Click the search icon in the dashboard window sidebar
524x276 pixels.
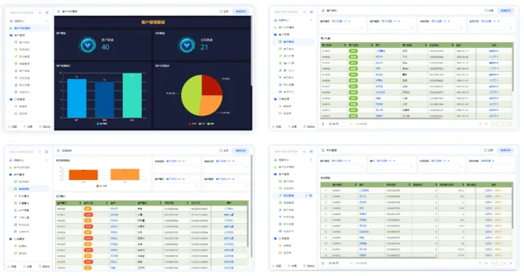click(40, 12)
